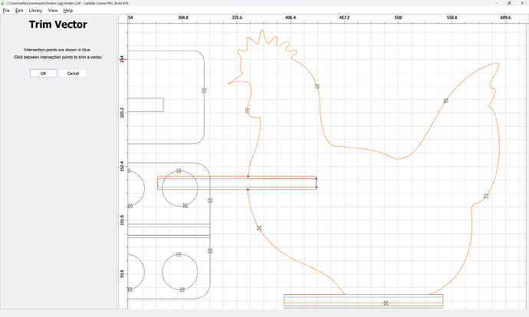Click the node marker on the chicken's tail feathers

445,100
